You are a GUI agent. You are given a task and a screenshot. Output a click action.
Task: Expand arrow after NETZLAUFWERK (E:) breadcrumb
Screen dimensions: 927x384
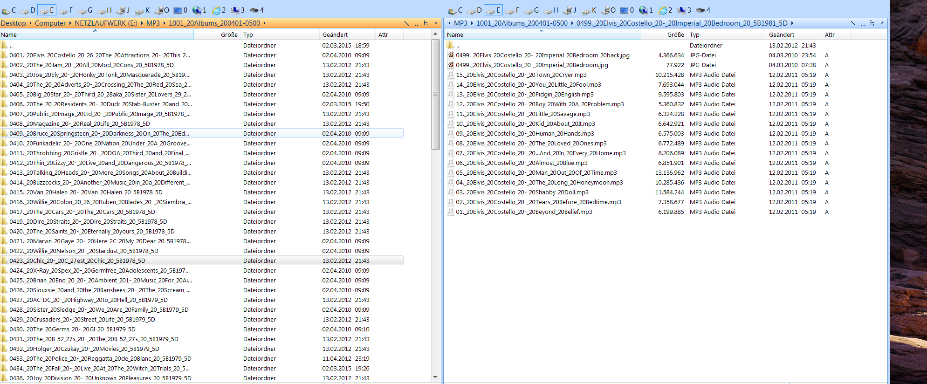[142, 23]
